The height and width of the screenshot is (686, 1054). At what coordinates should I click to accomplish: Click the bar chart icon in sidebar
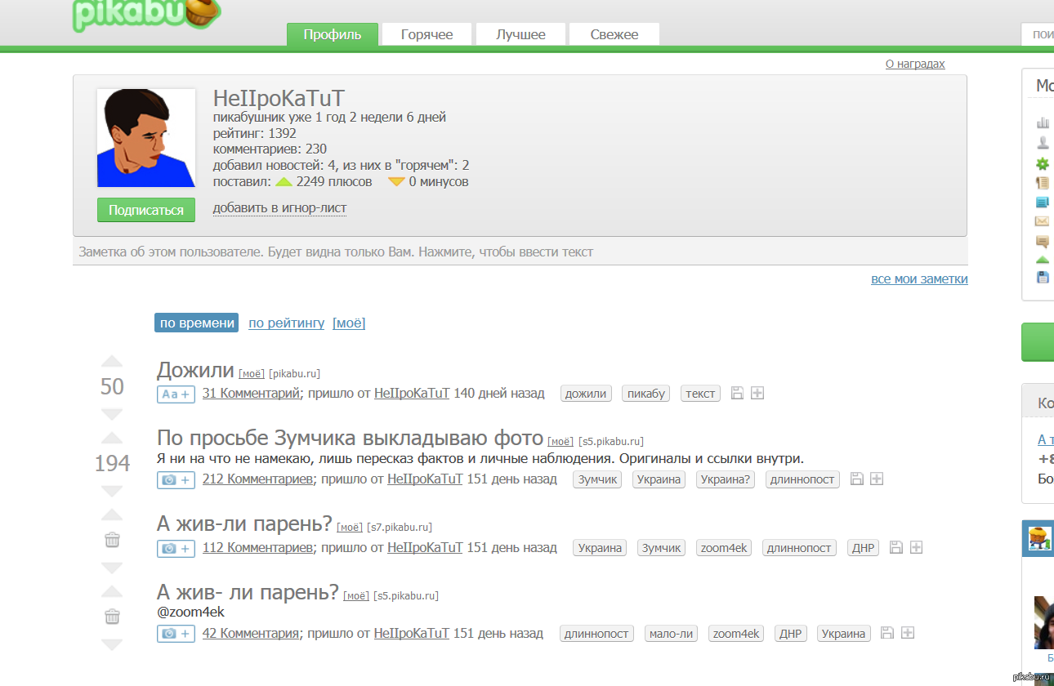[1043, 122]
